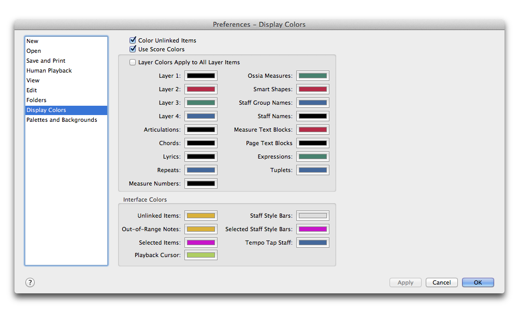
Task: Click the Page Text Blocks swatch
Action: click(x=313, y=143)
